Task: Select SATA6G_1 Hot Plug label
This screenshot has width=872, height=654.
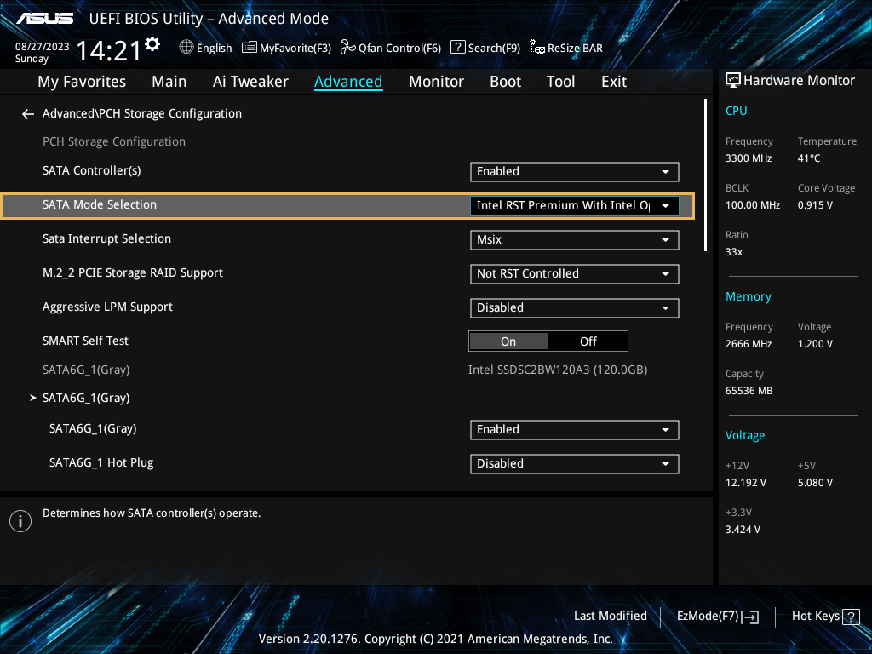Action: 101,462
